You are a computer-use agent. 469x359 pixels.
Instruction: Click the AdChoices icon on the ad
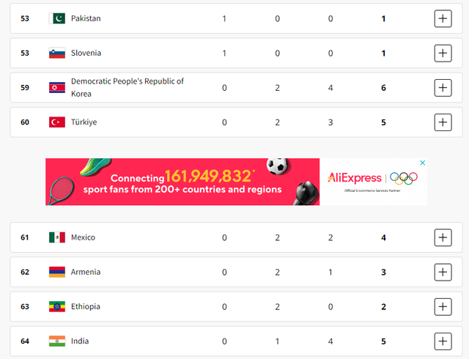click(x=423, y=163)
